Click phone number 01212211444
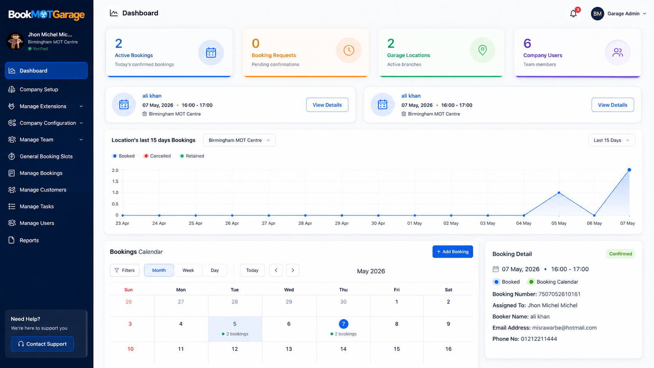 pyautogui.click(x=539, y=339)
